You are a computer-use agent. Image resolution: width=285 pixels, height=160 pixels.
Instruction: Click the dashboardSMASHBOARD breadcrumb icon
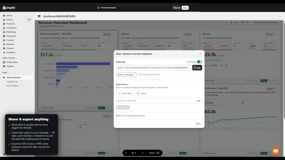[39, 16]
